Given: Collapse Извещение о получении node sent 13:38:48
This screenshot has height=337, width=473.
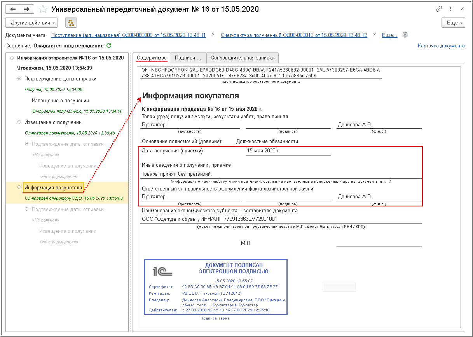Looking at the screenshot, I should click(19, 122).
